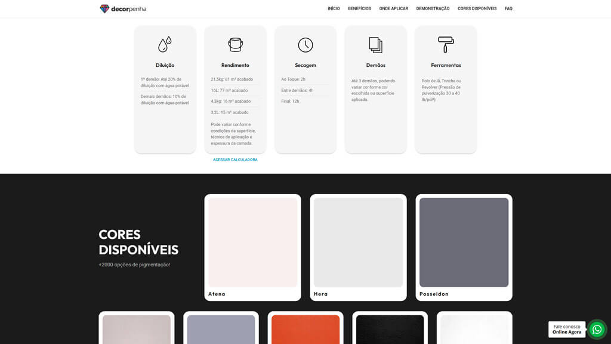
Task: Click the '3,2L: 15 m² acabado' line
Action: pyautogui.click(x=230, y=112)
